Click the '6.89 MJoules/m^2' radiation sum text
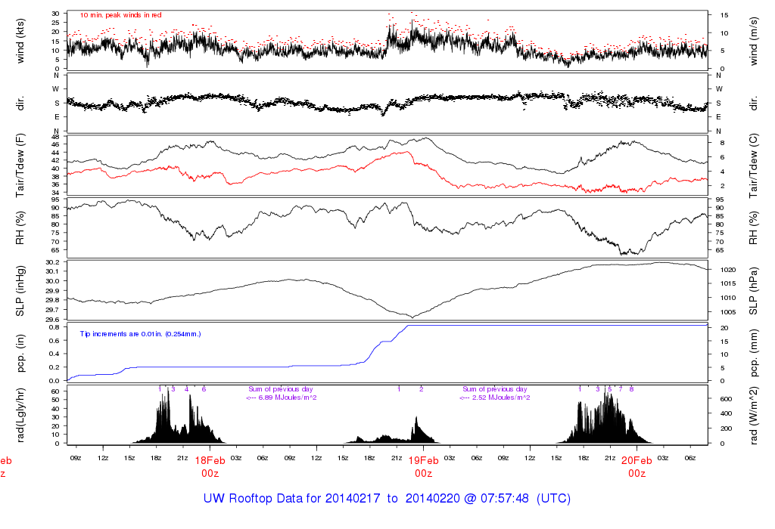 [288, 398]
